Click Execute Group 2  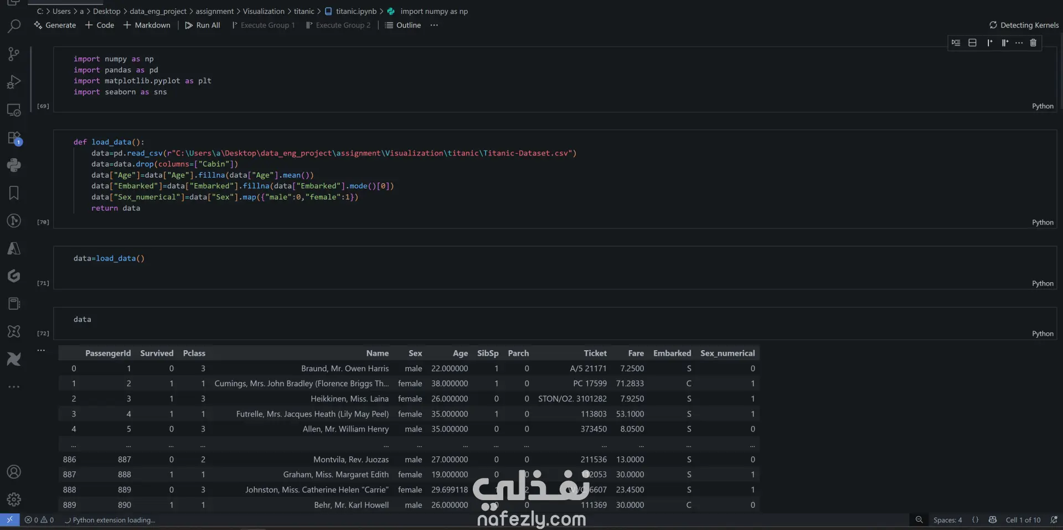[x=338, y=25]
